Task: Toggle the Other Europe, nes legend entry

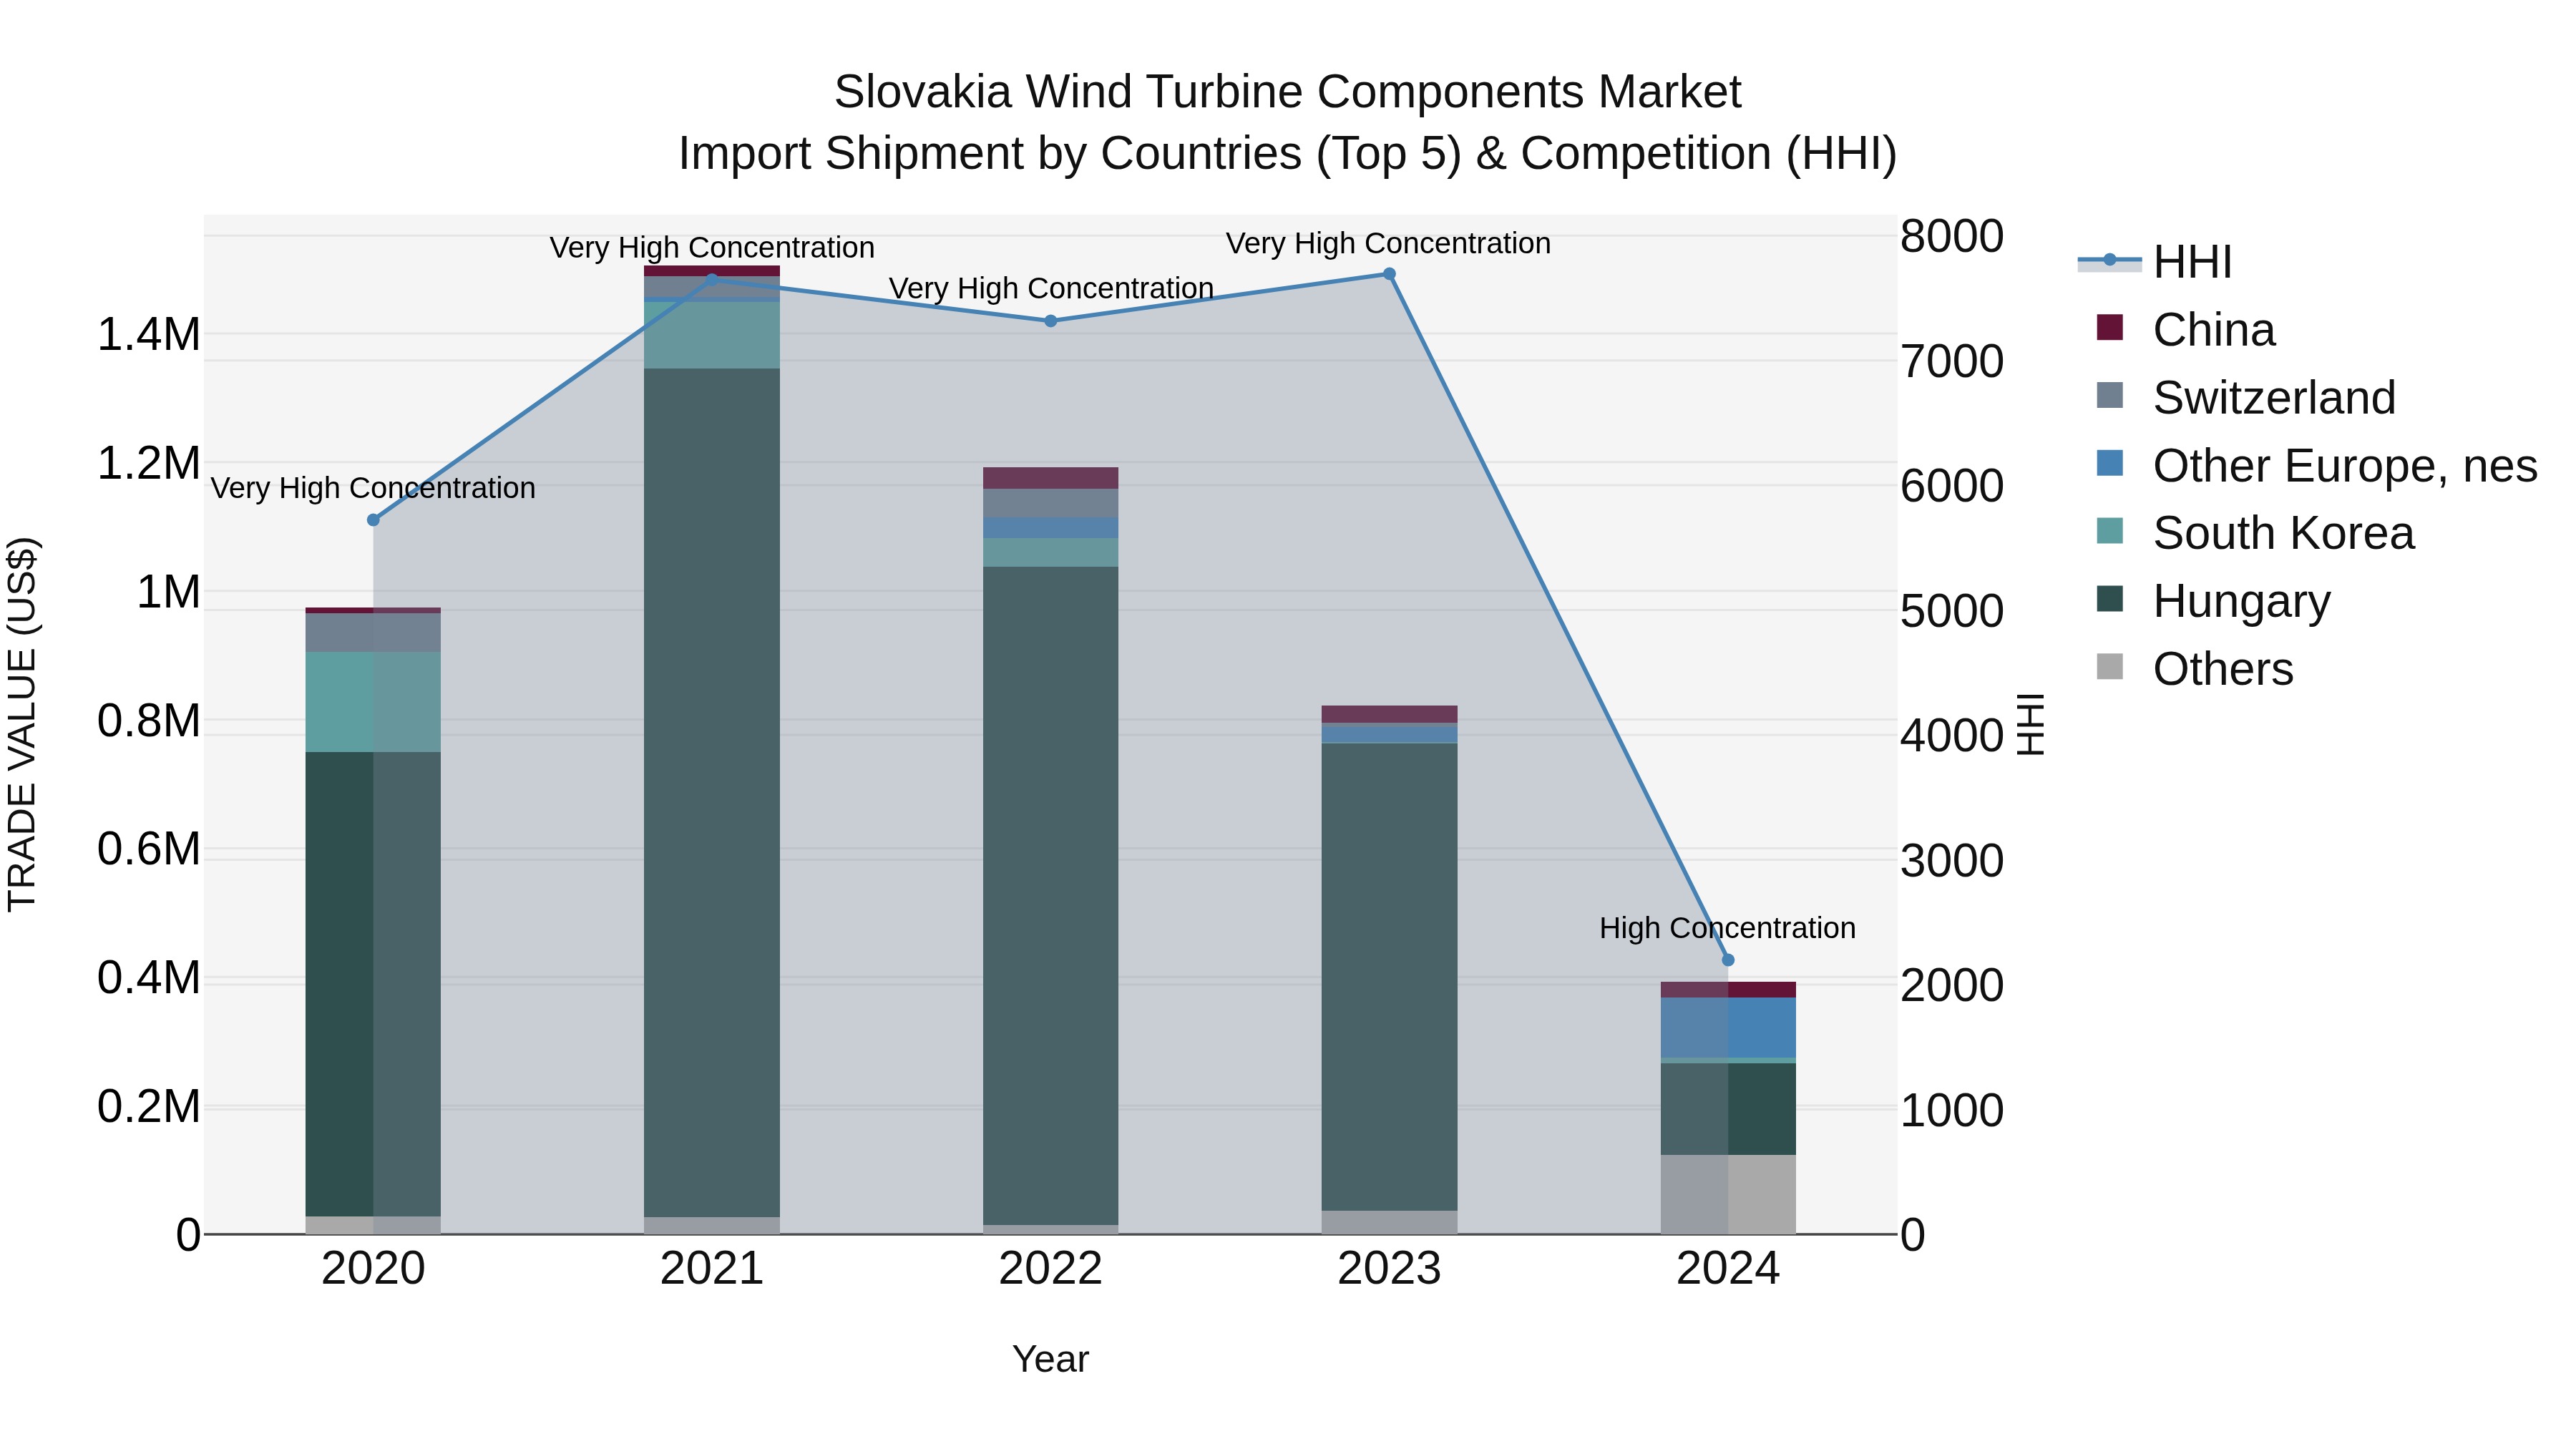Action: [2316, 466]
